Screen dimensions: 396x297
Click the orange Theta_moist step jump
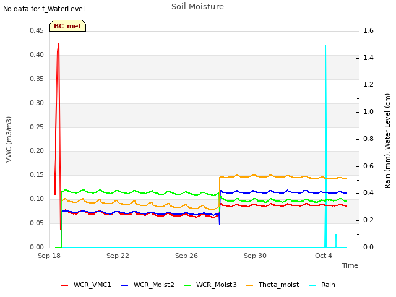point(220,192)
